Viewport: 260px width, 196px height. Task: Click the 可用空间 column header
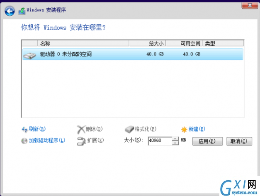(184, 43)
